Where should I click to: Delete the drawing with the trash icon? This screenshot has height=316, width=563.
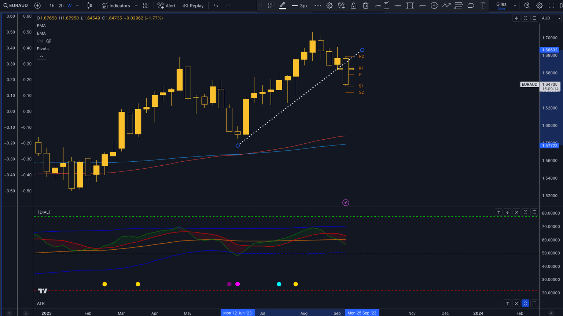[365, 5]
